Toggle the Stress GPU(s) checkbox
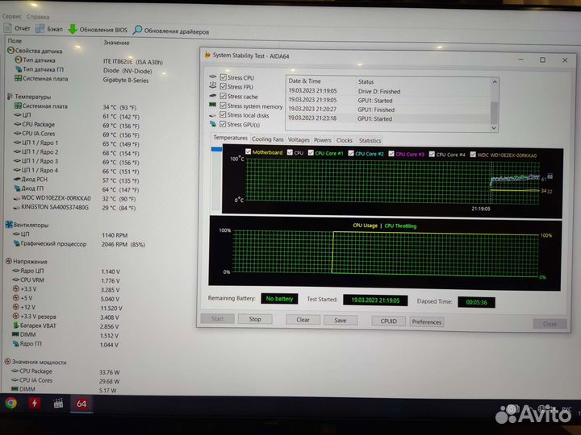This screenshot has height=435, width=581. (x=224, y=125)
